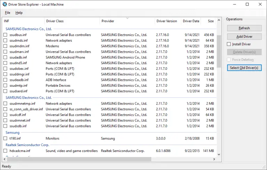Open the Help menu
The height and width of the screenshot is (170, 267).
[x=19, y=13]
